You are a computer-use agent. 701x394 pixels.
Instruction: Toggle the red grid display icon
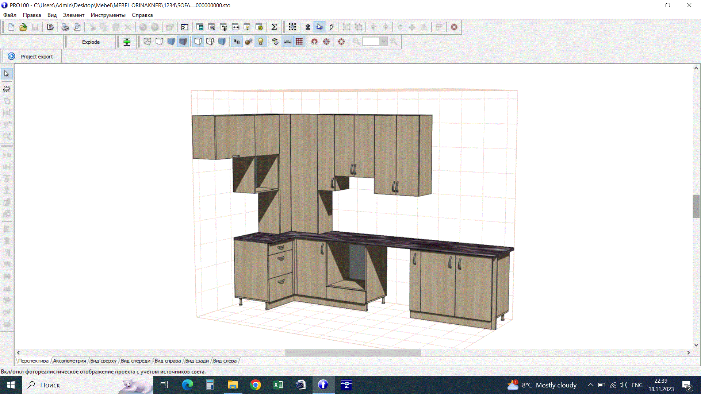point(299,42)
